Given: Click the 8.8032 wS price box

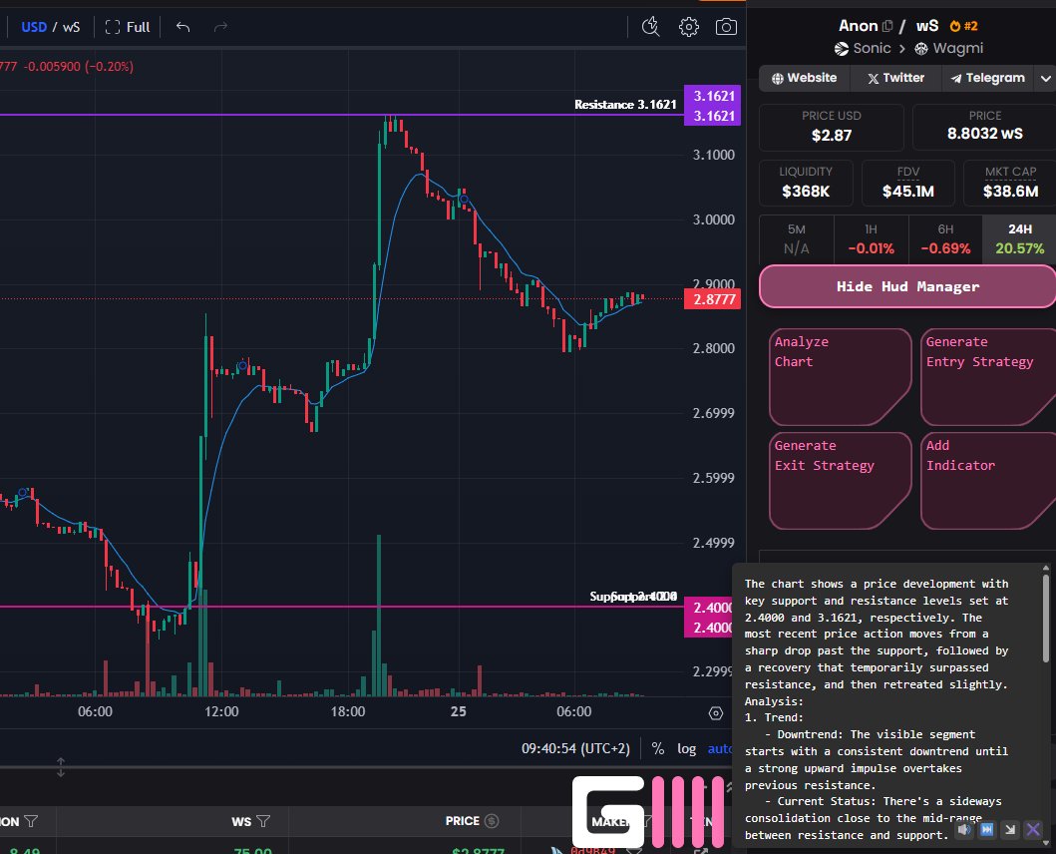Looking at the screenshot, I should [984, 127].
